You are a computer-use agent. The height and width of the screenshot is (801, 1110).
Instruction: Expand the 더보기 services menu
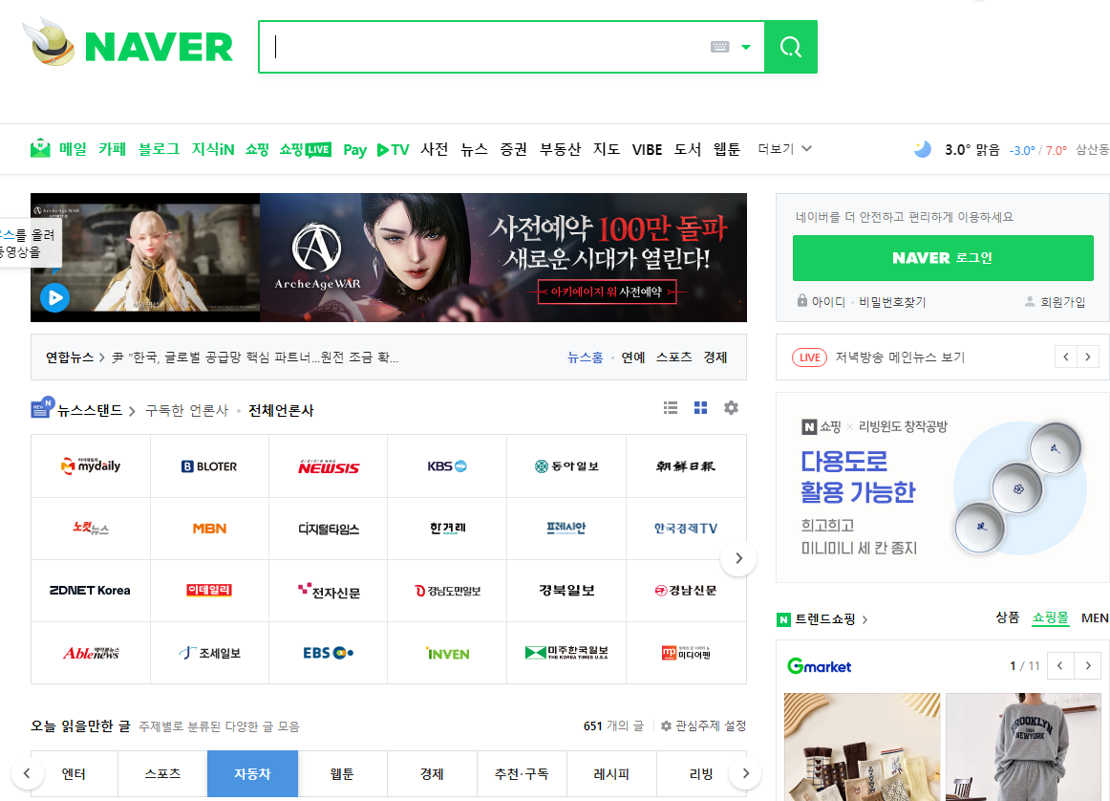[784, 149]
